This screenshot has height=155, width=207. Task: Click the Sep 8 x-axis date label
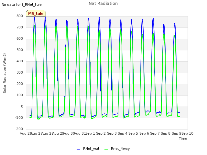pyautogui.click(x=166, y=133)
